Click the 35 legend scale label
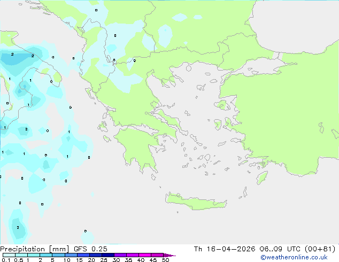 128,260
